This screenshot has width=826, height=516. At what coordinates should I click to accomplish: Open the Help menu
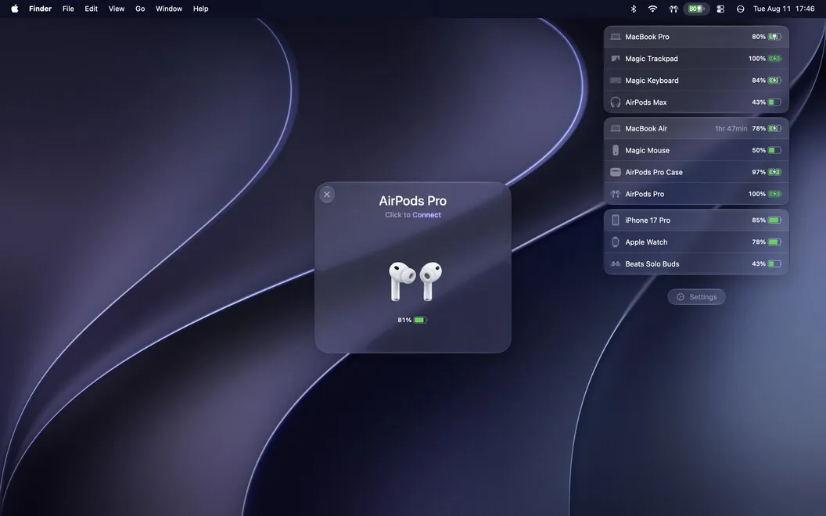pos(201,9)
